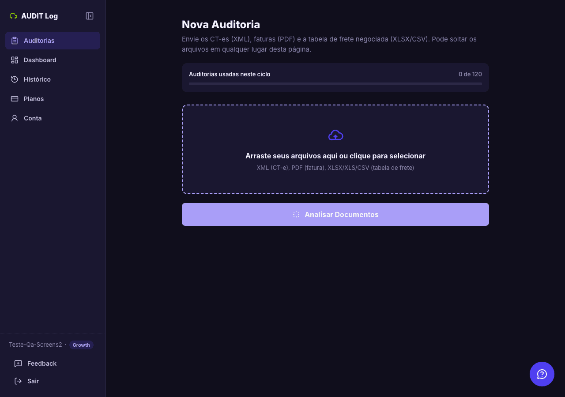The width and height of the screenshot is (565, 397).
Task: Click the Histórico clock icon
Action: (15, 79)
